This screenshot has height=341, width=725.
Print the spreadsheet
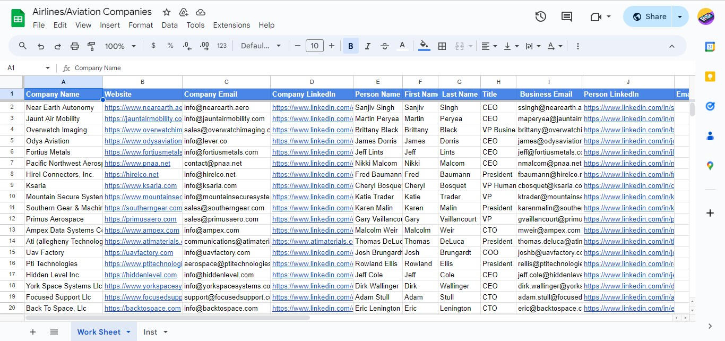point(74,46)
